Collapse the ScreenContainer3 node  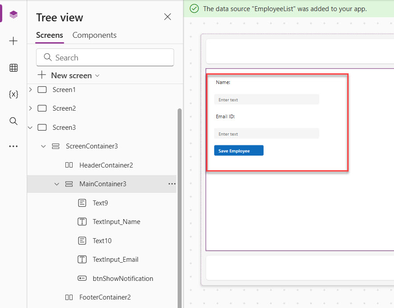click(44, 146)
